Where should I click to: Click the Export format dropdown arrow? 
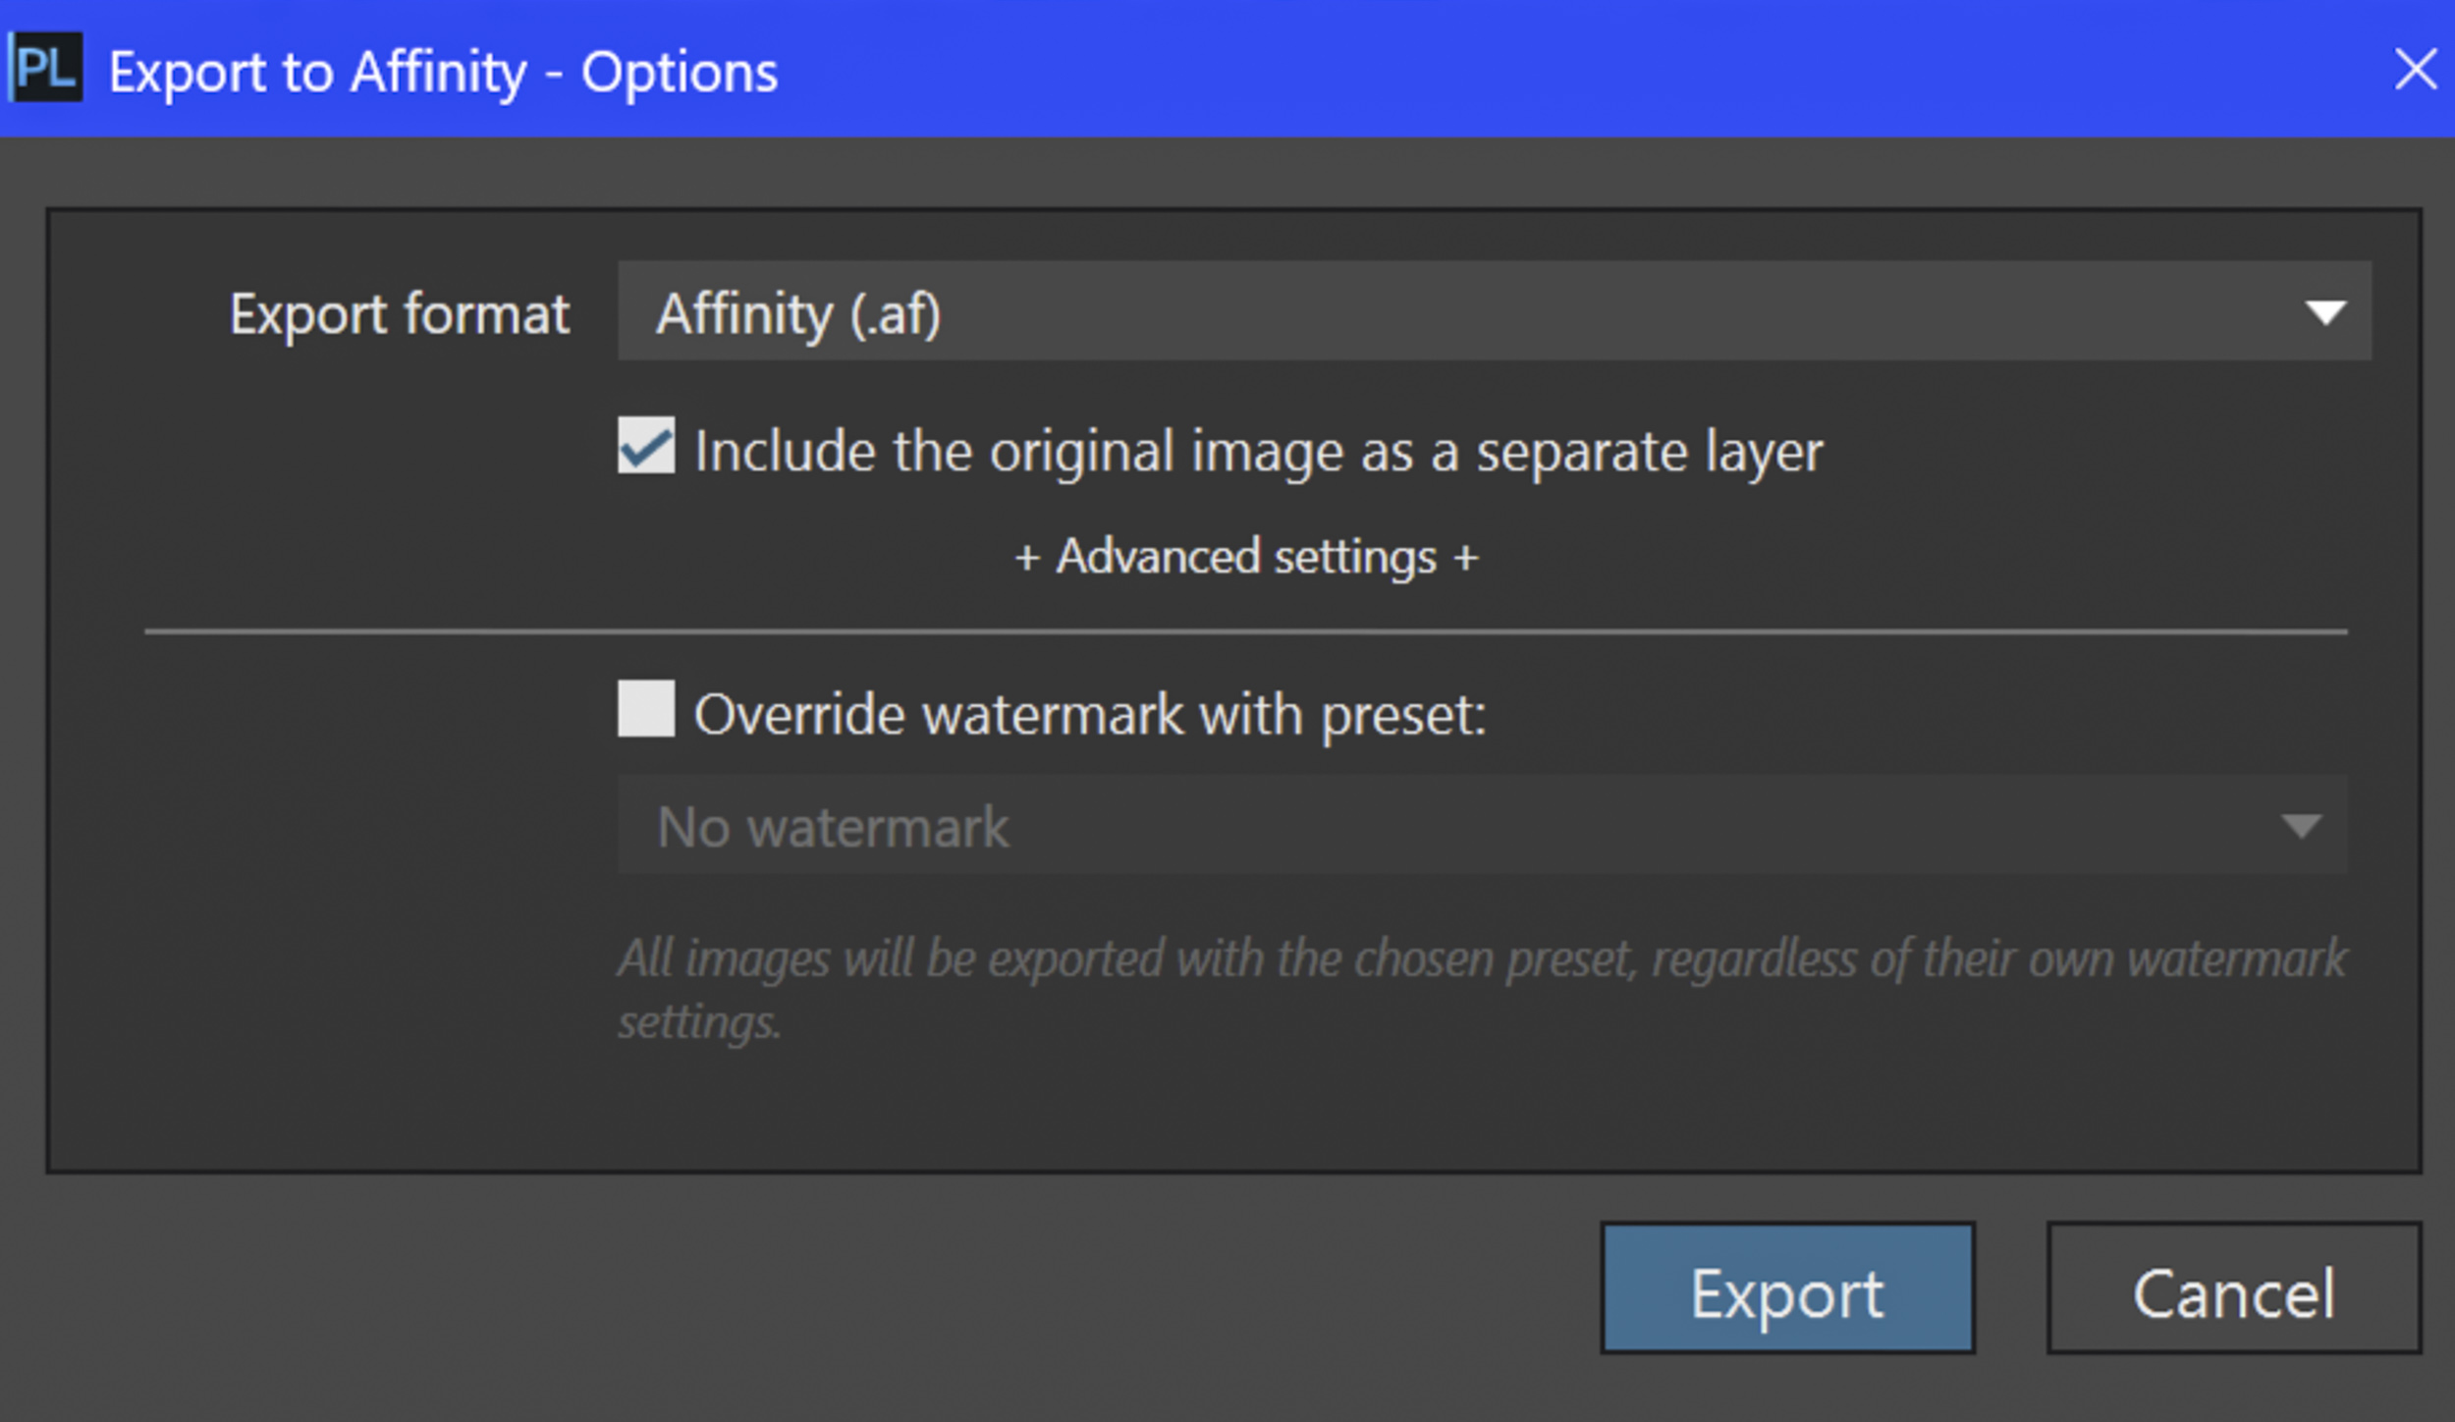[x=2324, y=313]
